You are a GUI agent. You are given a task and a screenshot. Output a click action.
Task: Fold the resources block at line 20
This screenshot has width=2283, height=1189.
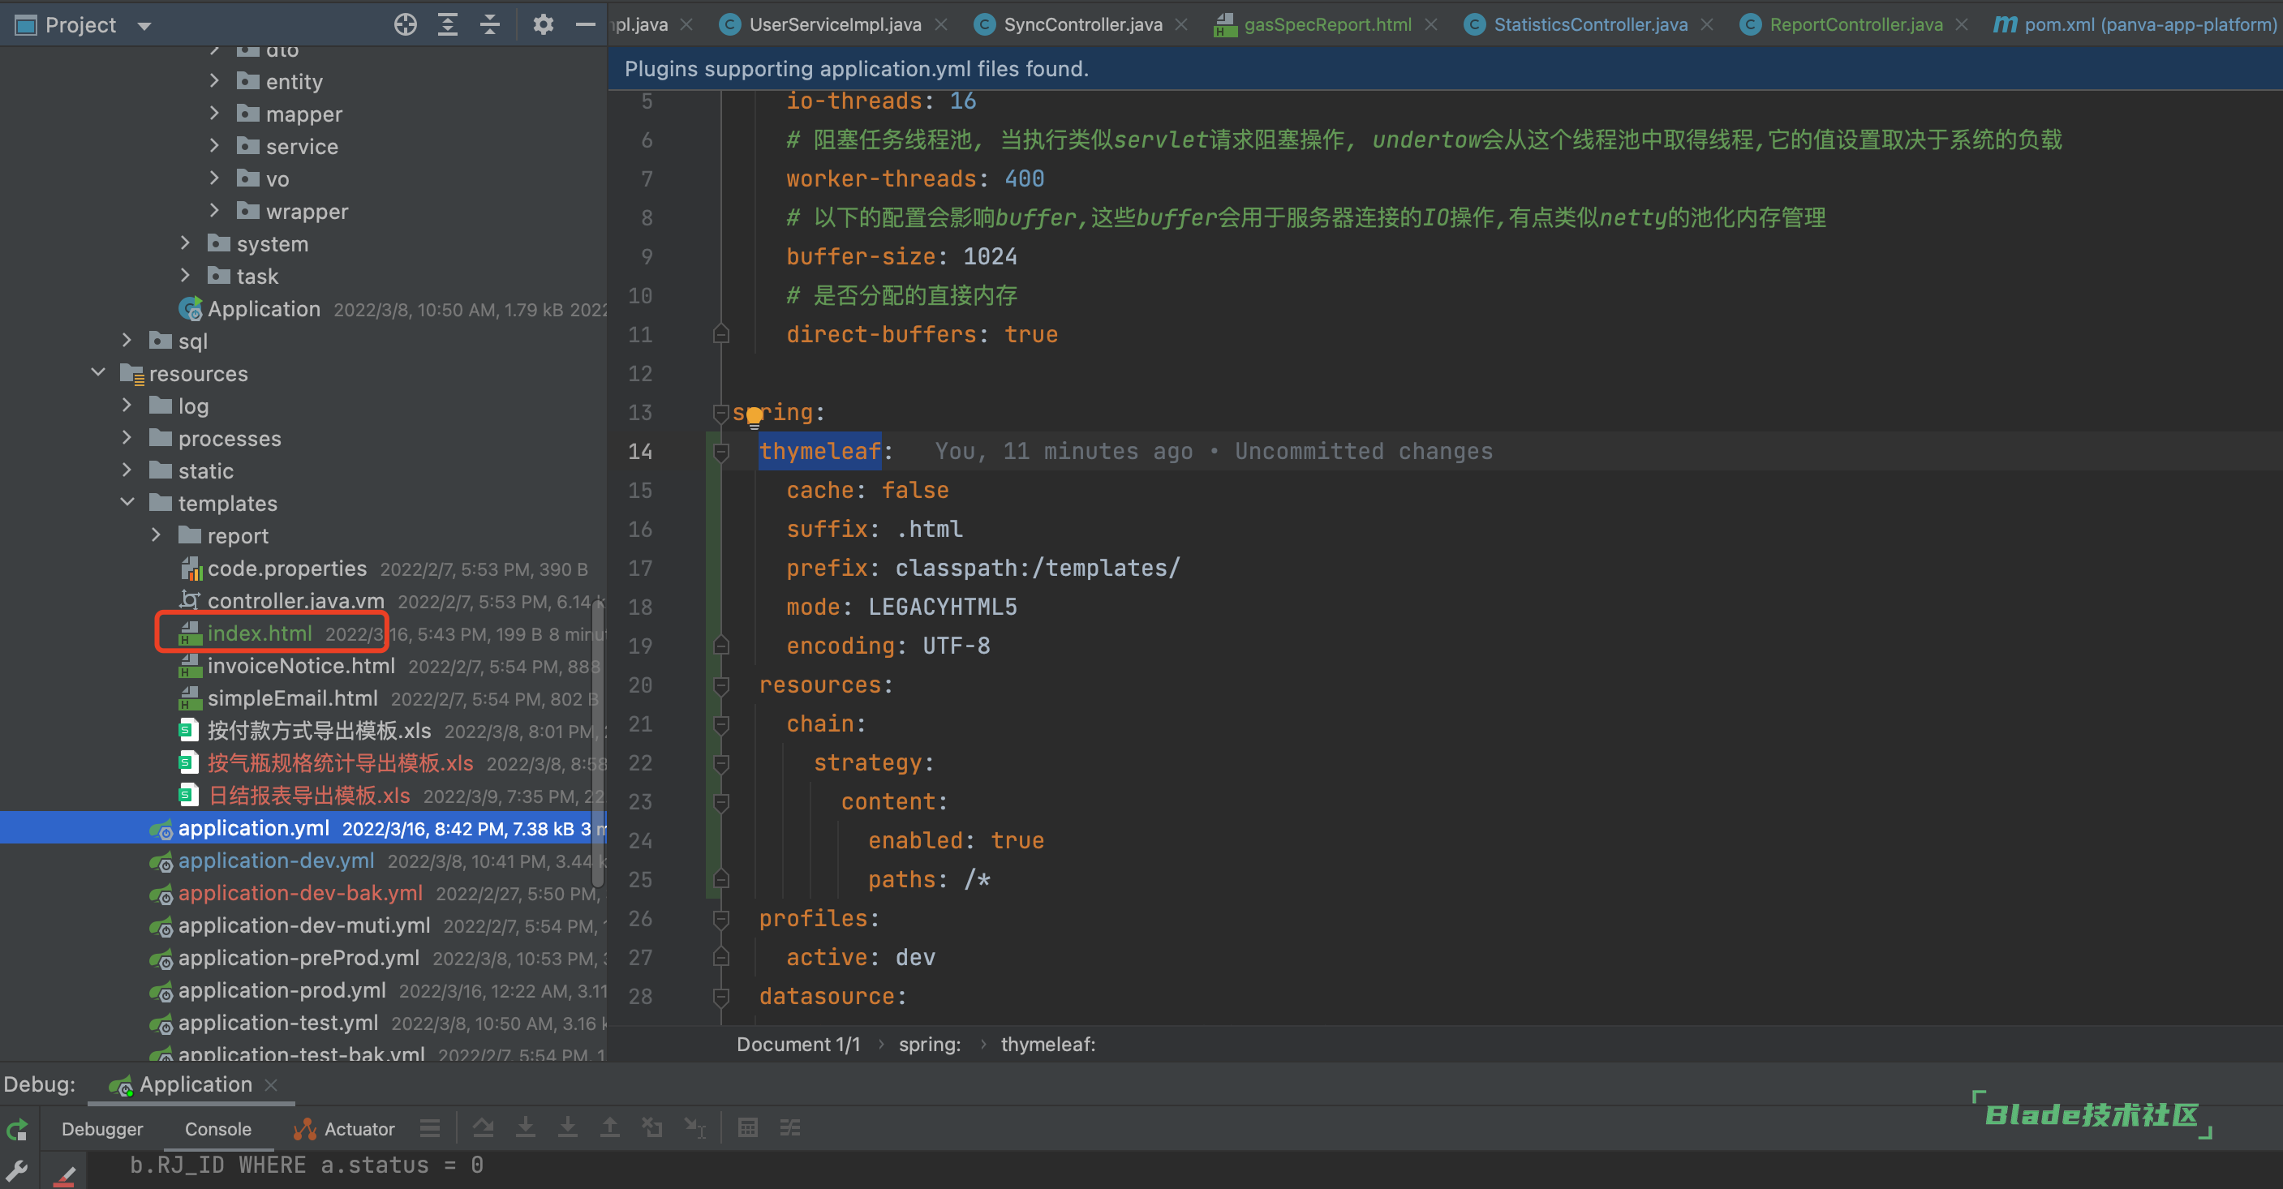coord(721,686)
